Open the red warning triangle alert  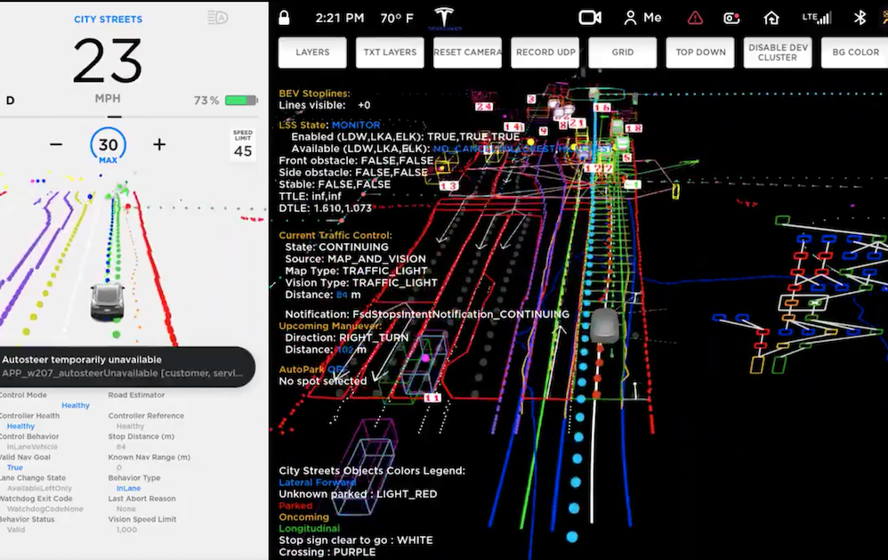click(x=695, y=17)
